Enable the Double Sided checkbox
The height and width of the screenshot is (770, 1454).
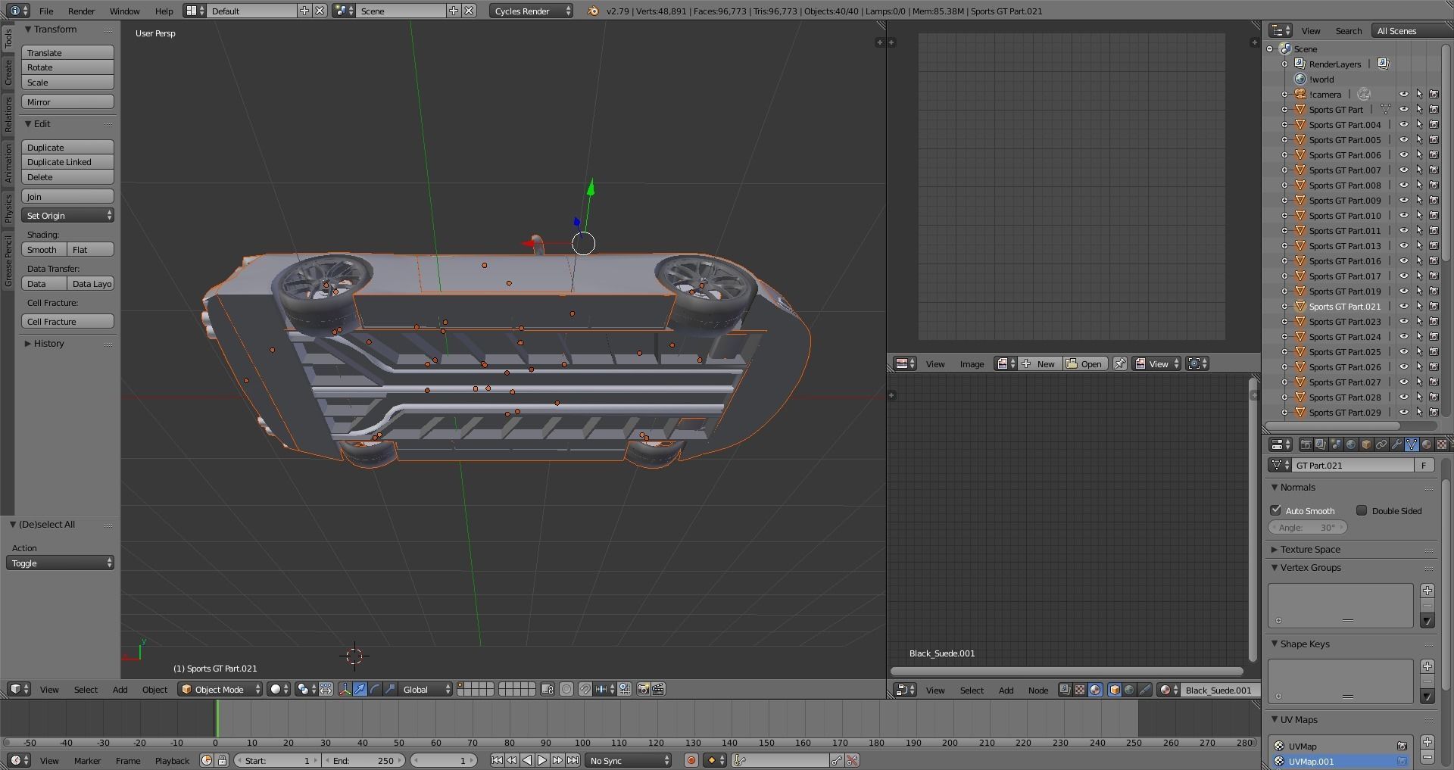click(x=1362, y=510)
